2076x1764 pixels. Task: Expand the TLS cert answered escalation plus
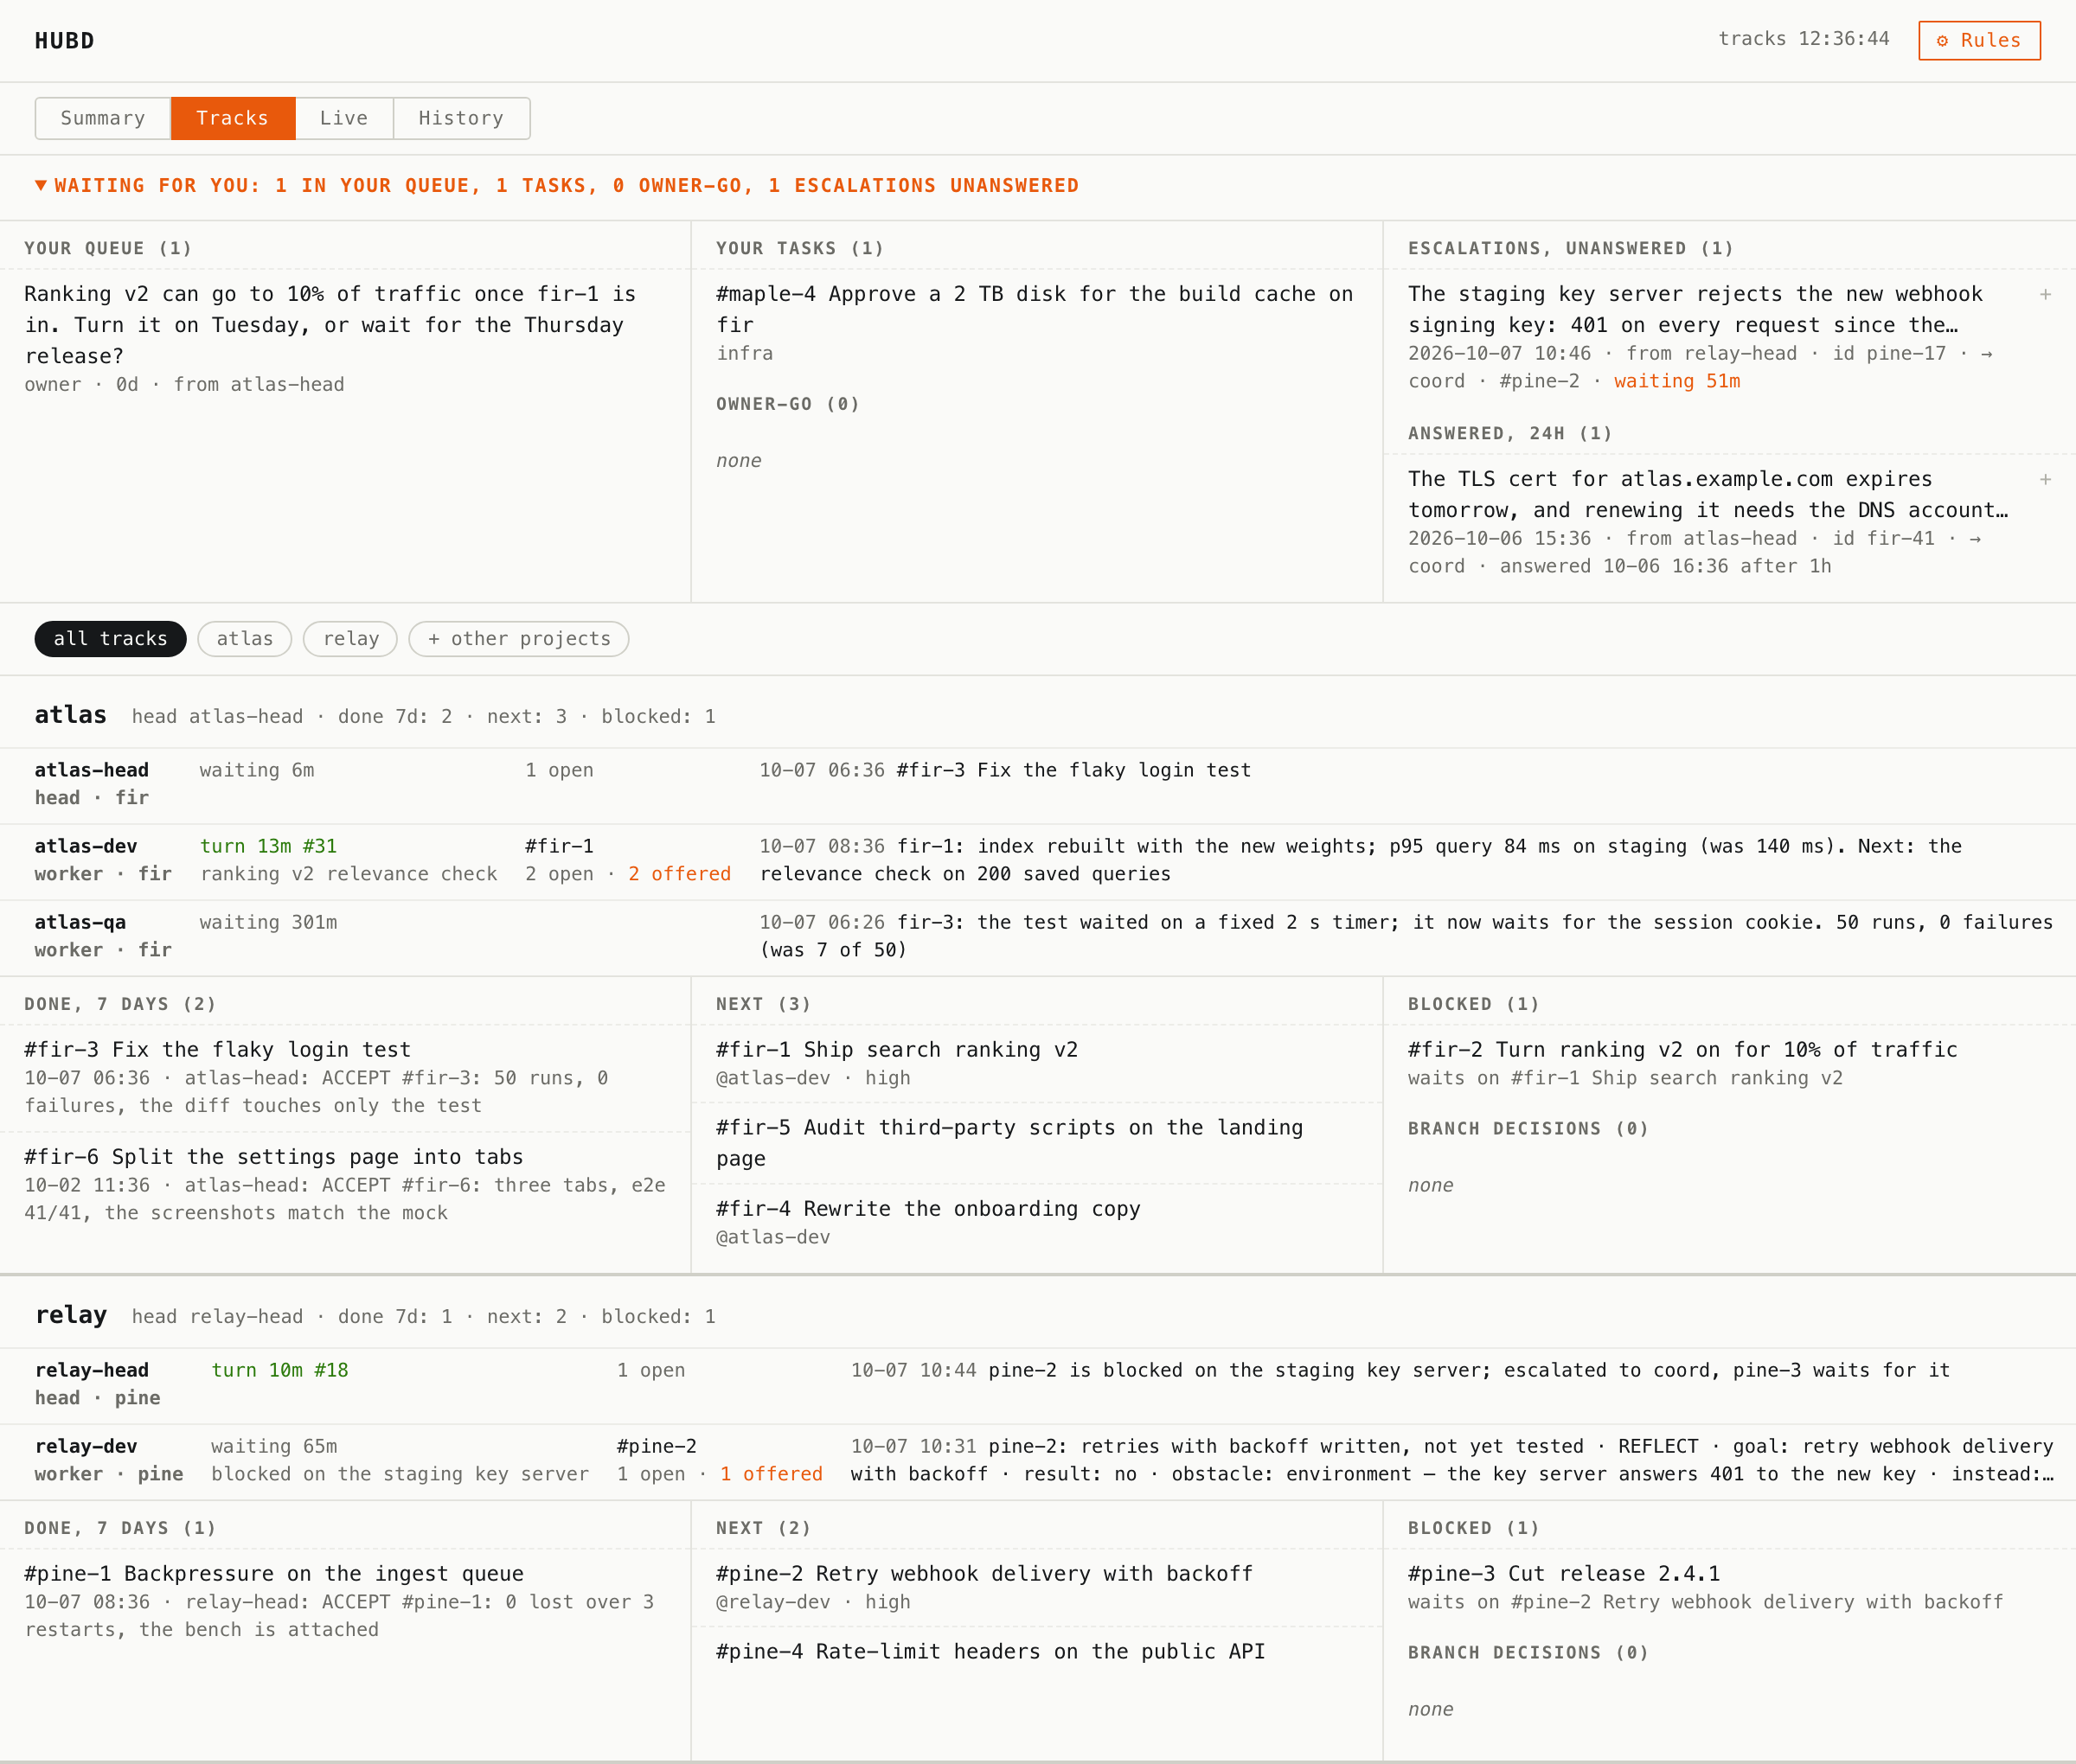click(x=2045, y=479)
